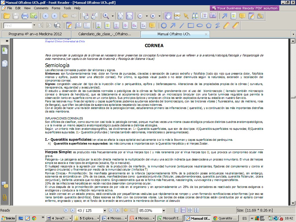Switch to Programa 4º año Medicina 2012 tab
The height and width of the screenshot is (222, 296).
(35, 34)
